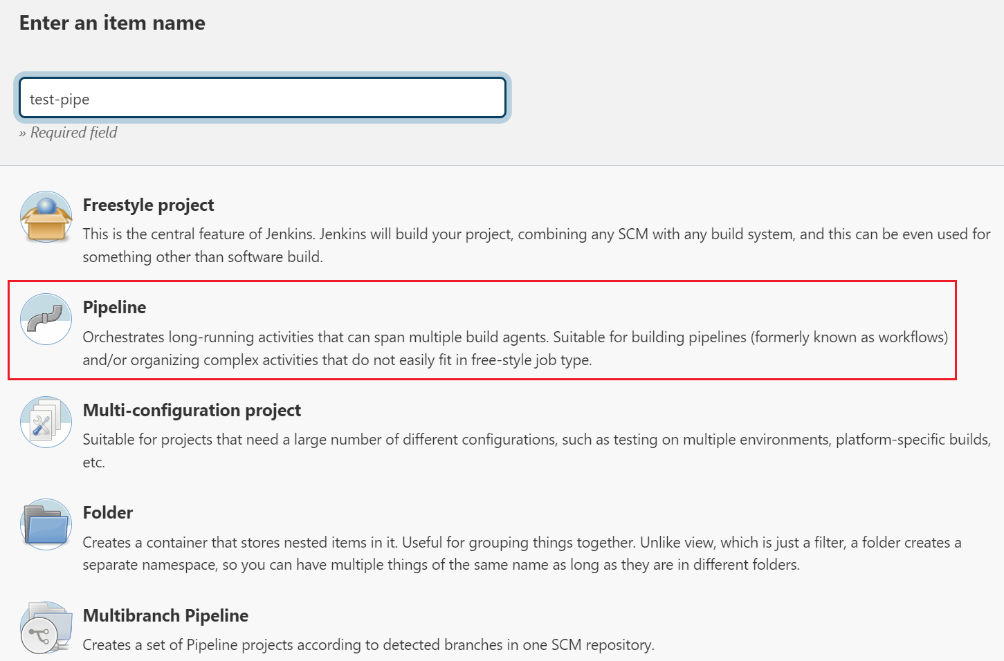The width and height of the screenshot is (1004, 661).
Task: Select Multi-configuration project title
Action: [192, 411]
